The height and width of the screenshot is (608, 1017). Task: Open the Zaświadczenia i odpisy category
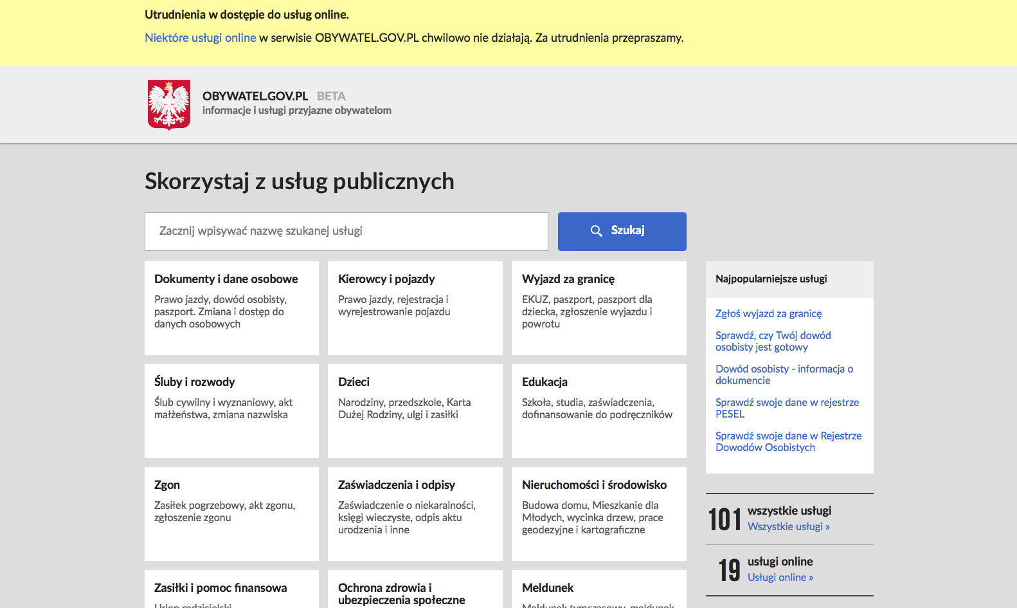pyautogui.click(x=415, y=514)
